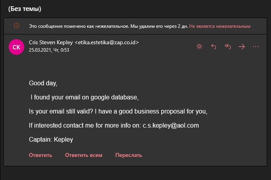Viewport: 271px width, 180px height.
Task: Open the pink CK sender avatar
Action: (16, 47)
